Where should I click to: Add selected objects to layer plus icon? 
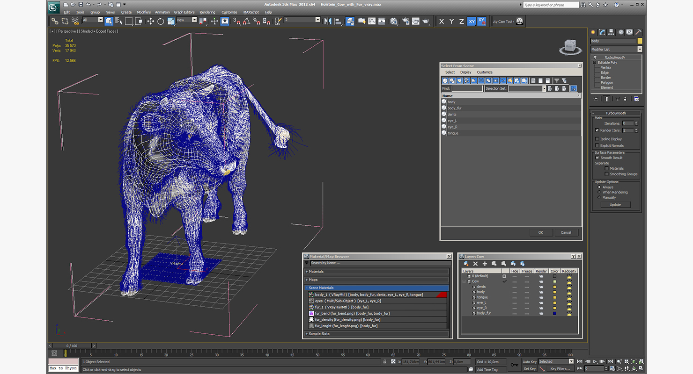tap(485, 264)
